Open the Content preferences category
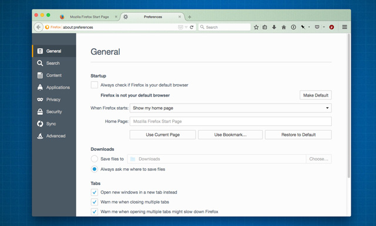 (54, 75)
